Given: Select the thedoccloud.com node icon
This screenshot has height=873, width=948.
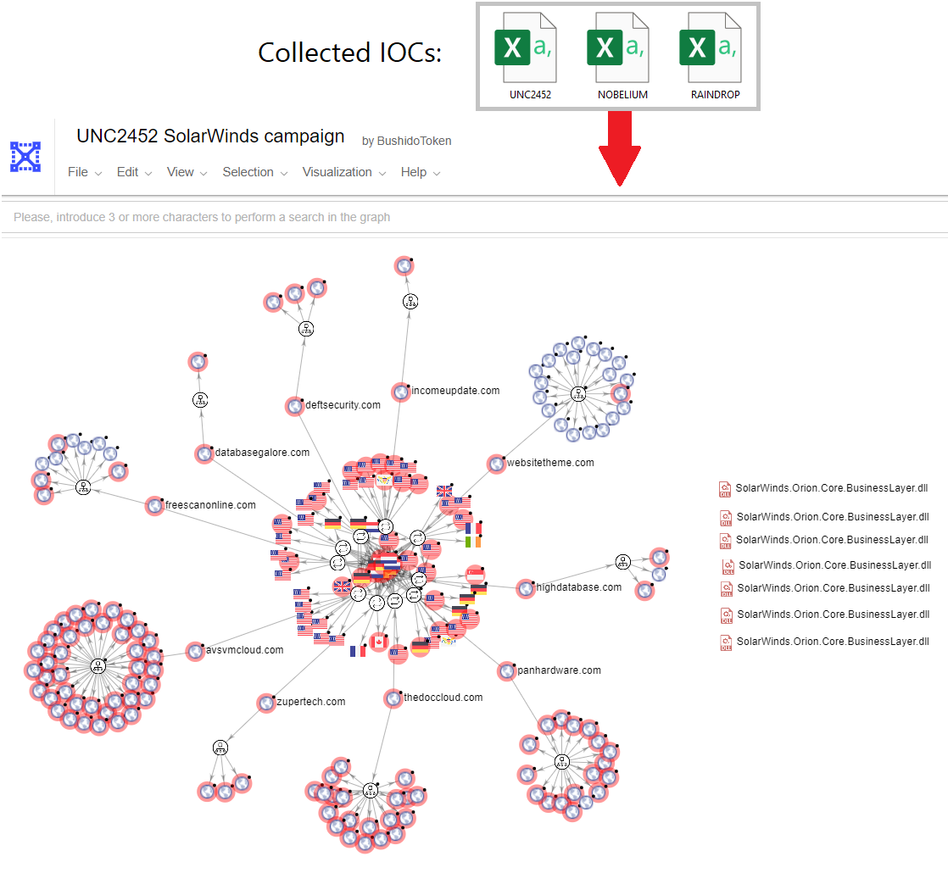Looking at the screenshot, I should [393, 698].
